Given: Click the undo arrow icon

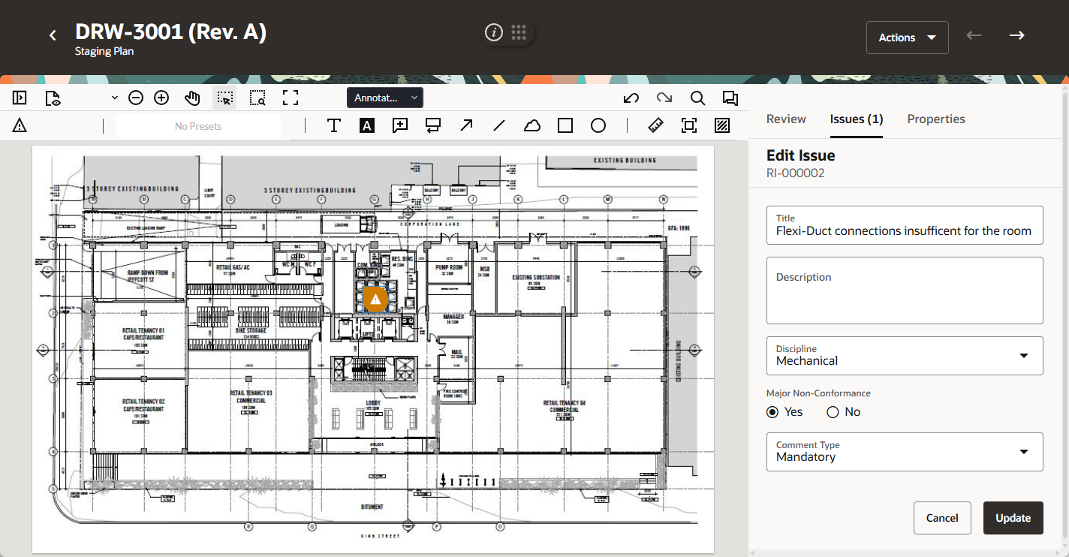Looking at the screenshot, I should (631, 98).
